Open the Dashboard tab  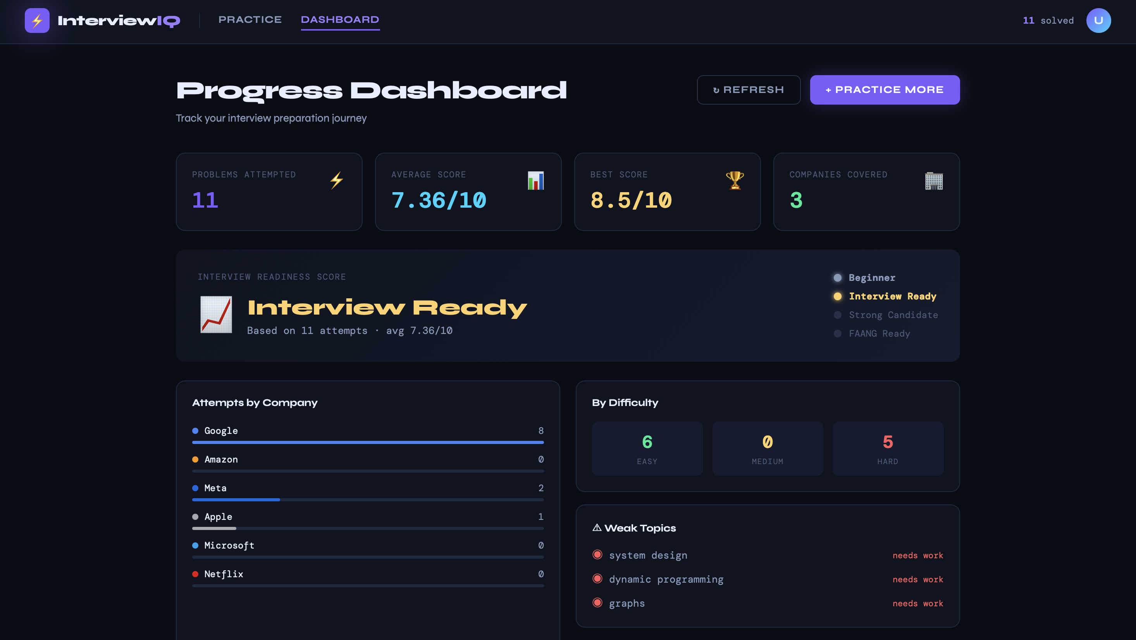[339, 20]
